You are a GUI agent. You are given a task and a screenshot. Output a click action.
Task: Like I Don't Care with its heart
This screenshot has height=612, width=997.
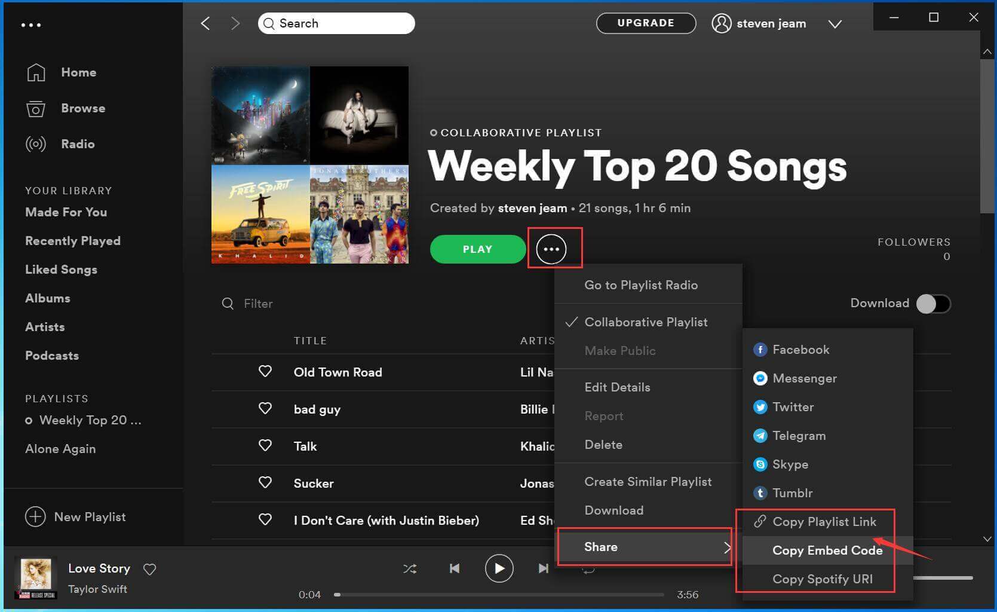click(x=265, y=520)
